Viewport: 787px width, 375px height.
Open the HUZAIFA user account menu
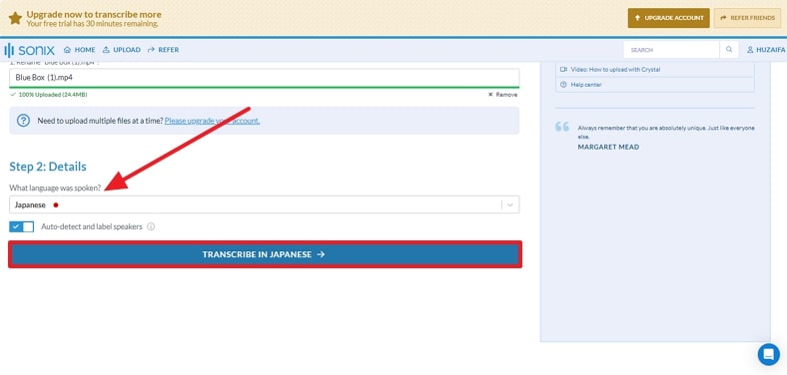[766, 50]
